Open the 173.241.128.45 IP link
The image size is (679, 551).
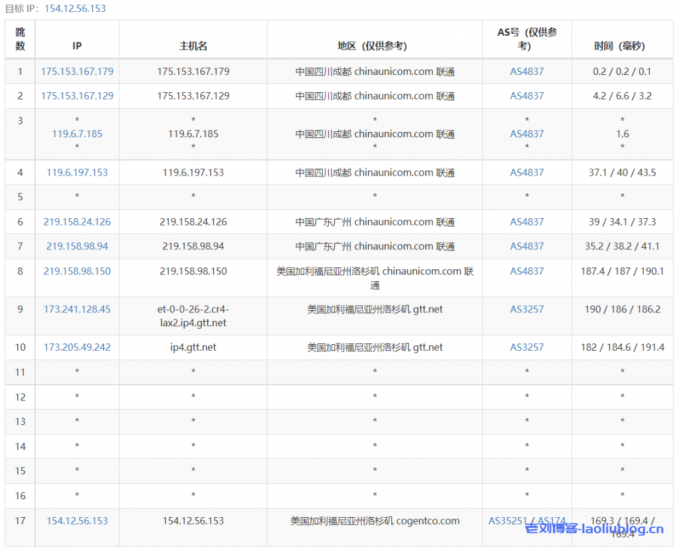click(x=77, y=309)
